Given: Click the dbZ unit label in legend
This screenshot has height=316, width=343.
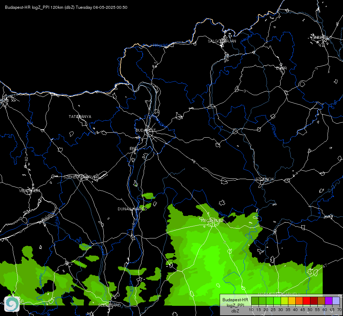Looking at the screenshot, I should tap(235, 311).
